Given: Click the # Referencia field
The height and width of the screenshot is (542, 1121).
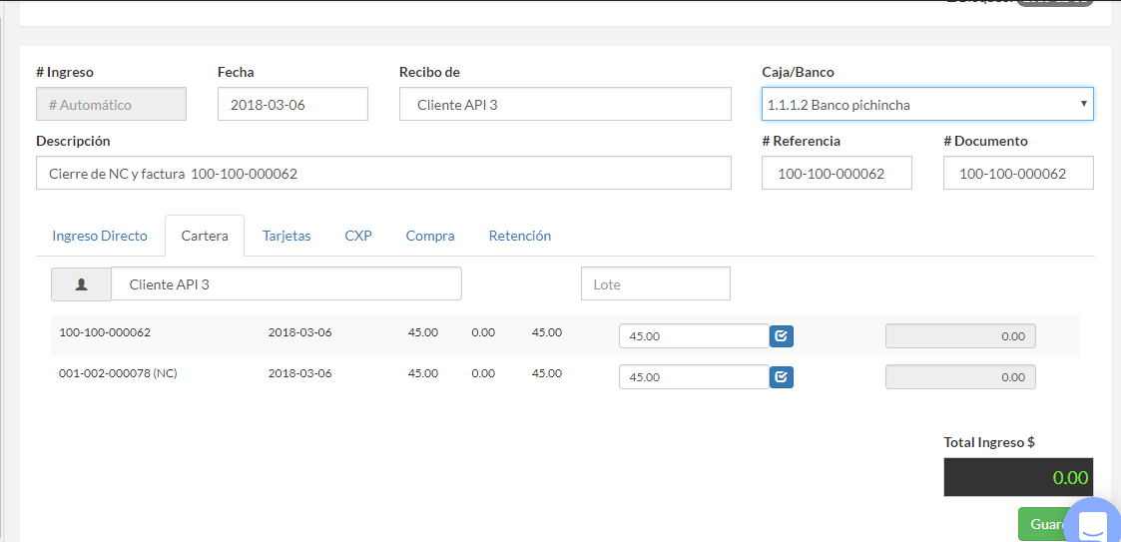Looking at the screenshot, I should tap(838, 173).
